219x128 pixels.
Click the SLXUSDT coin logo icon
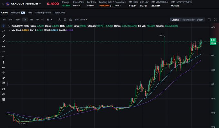tap(7, 4)
